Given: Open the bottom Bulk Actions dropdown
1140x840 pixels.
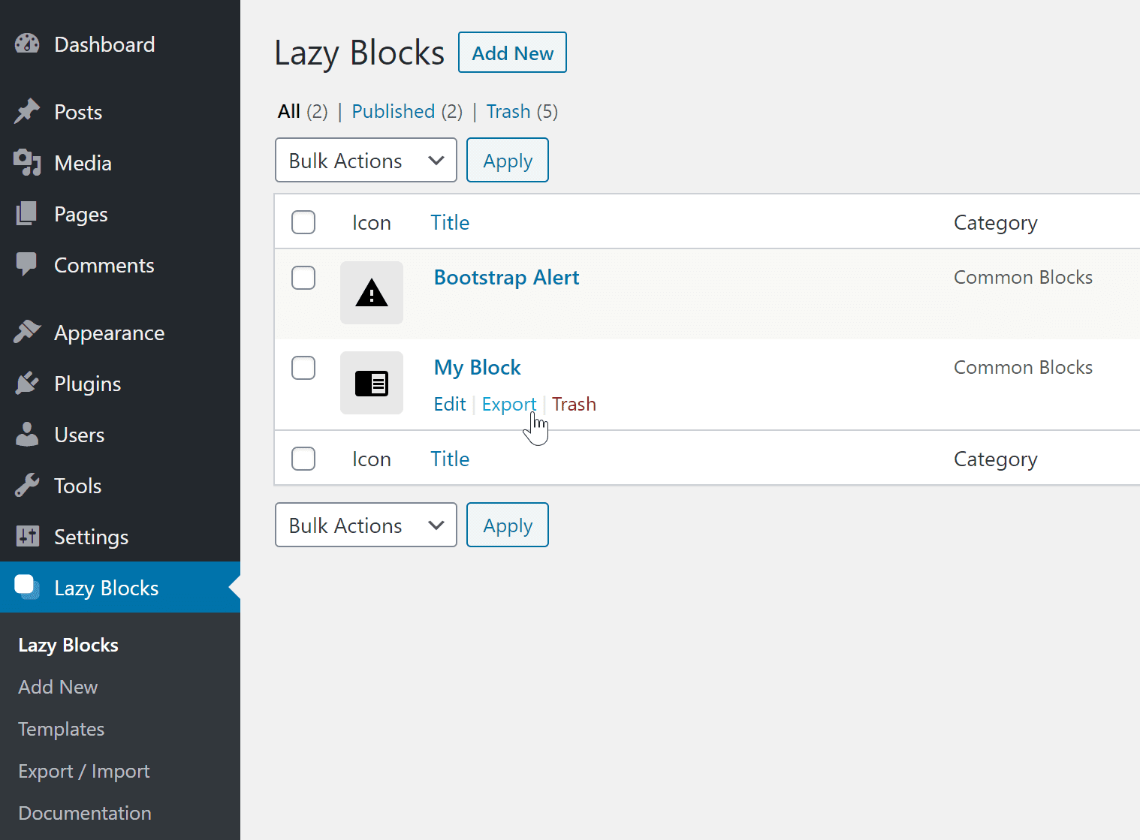Looking at the screenshot, I should tap(366, 525).
